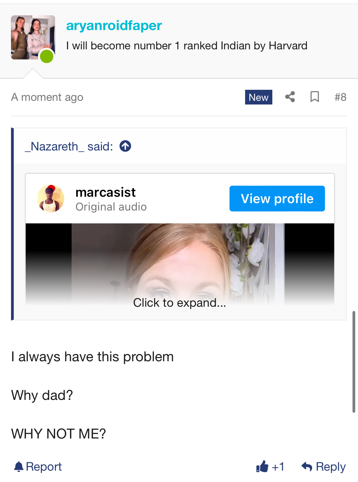358x482 pixels.
Task: Click the thumbs-up like icon
Action: coord(262,467)
